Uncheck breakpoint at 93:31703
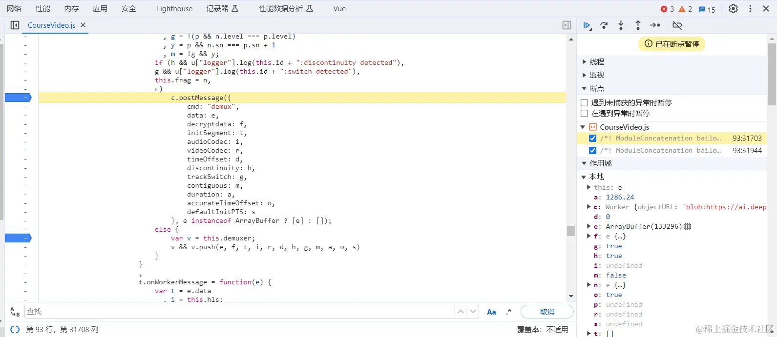Image resolution: width=777 pixels, height=337 pixels. [592, 138]
